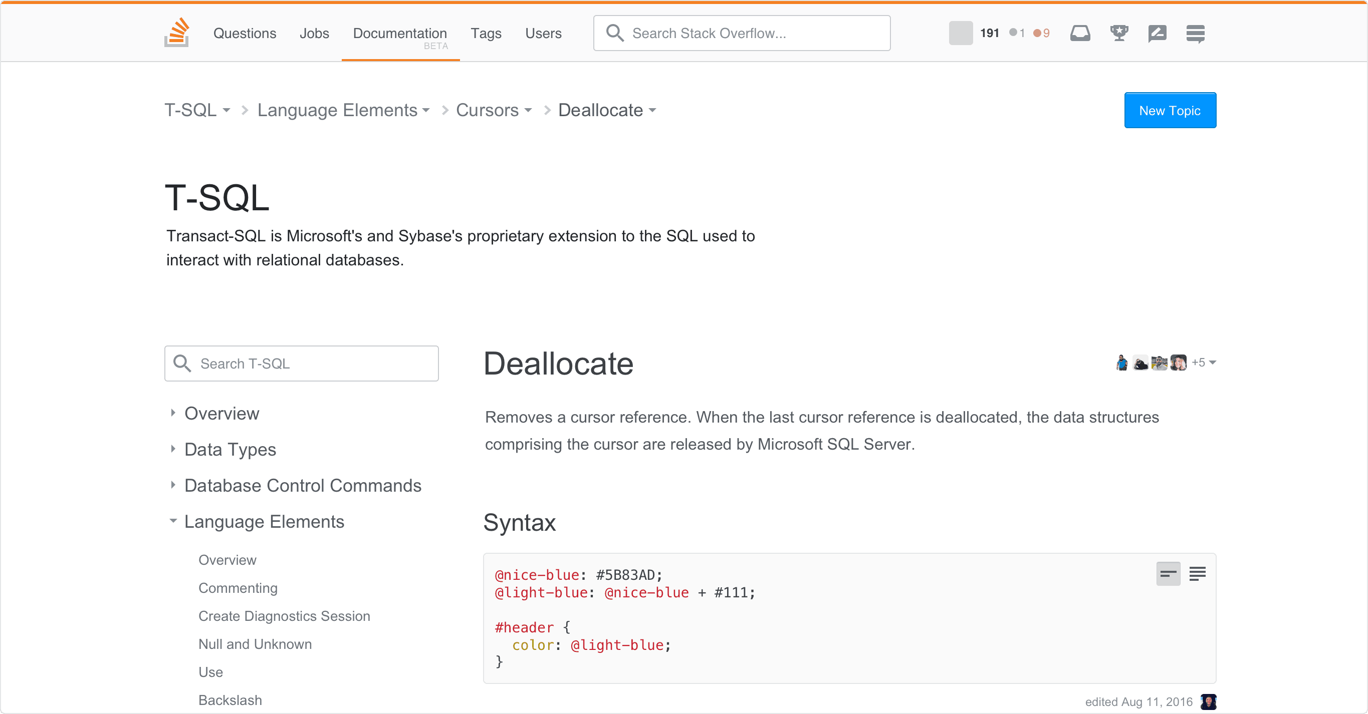1368x714 pixels.
Task: Switch the syntax snippet to full view icon
Action: click(1198, 573)
